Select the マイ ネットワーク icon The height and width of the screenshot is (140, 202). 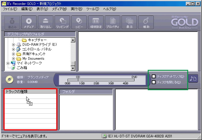click(x=13, y=63)
